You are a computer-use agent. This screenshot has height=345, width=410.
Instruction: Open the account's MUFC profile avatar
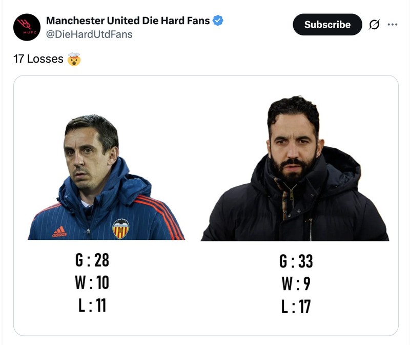tap(27, 24)
